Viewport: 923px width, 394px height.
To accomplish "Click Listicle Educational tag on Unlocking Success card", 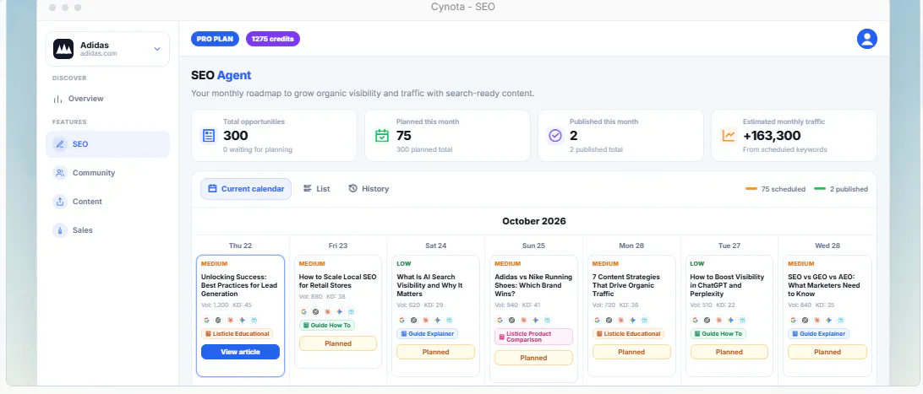I will 237,333.
